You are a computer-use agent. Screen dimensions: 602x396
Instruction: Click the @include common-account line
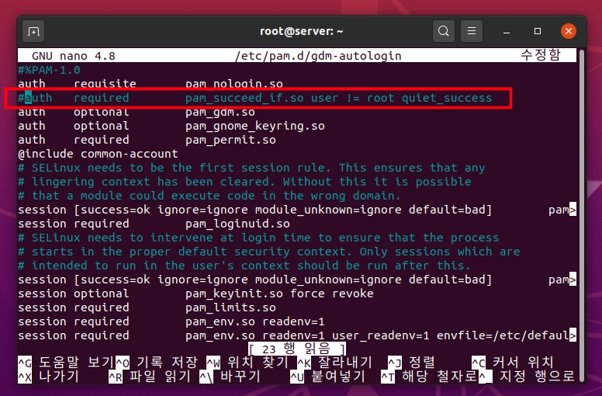click(98, 154)
